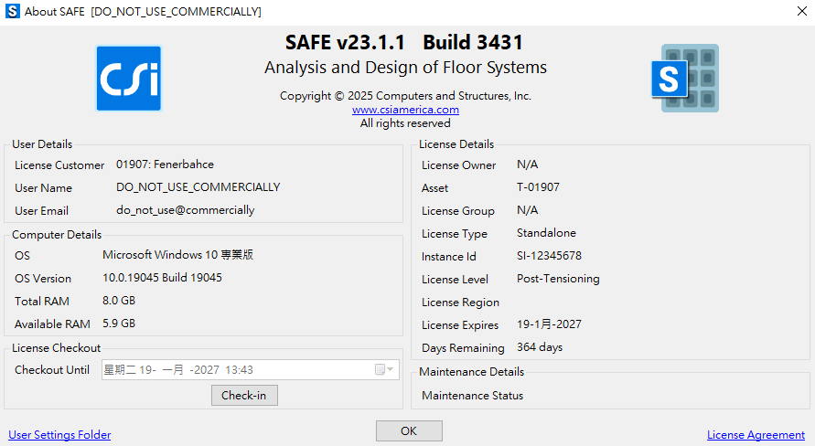The width and height of the screenshot is (815, 446).
Task: Select the license customer value 01907: Fenerbahce
Action: [165, 165]
